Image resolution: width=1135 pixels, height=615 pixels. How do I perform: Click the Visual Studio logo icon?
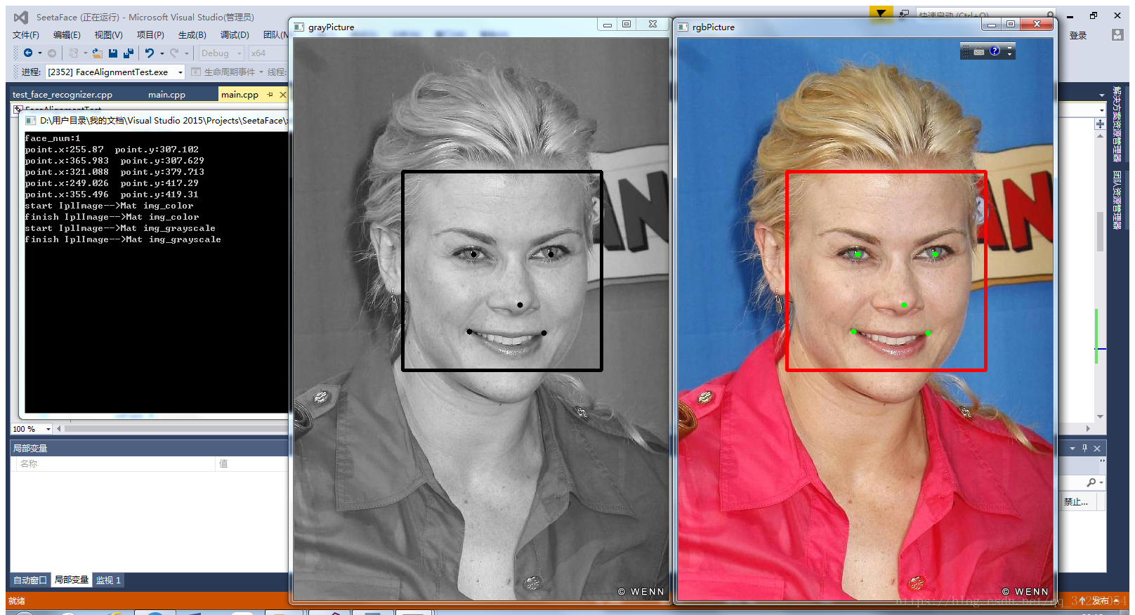[x=21, y=17]
